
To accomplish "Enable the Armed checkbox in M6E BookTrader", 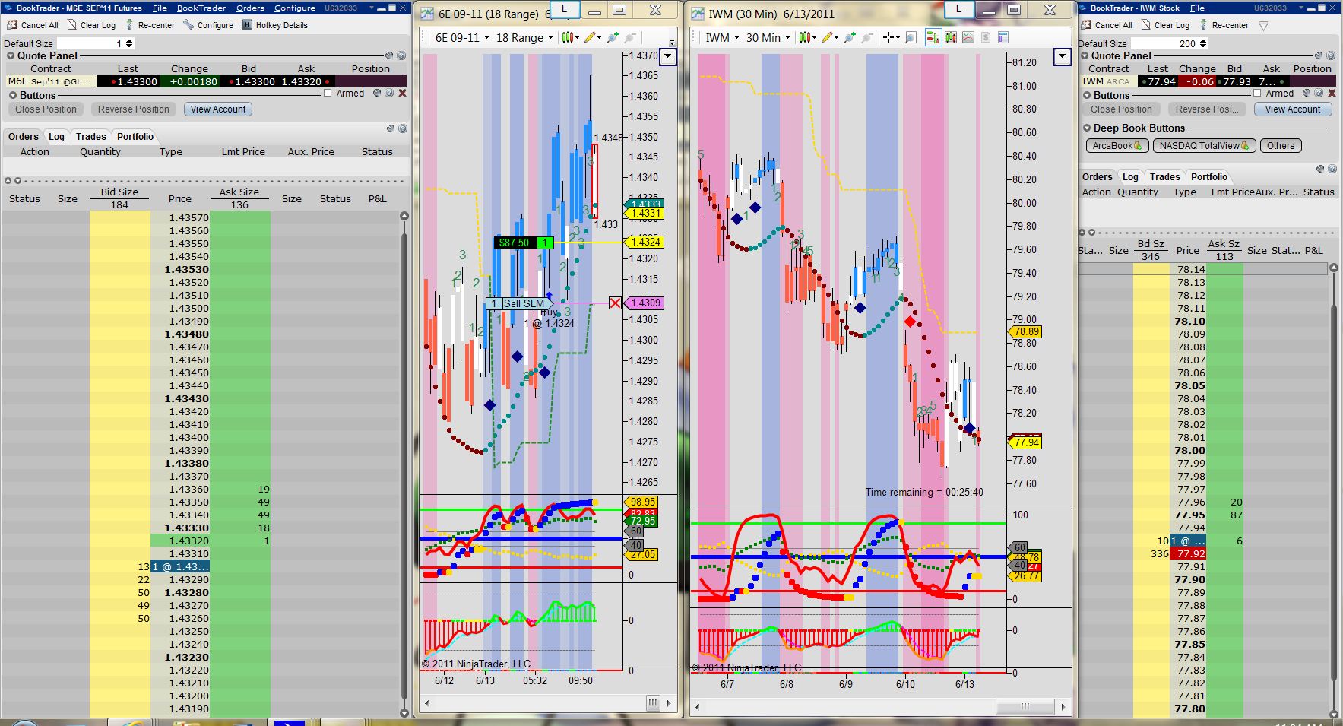I will pos(328,94).
